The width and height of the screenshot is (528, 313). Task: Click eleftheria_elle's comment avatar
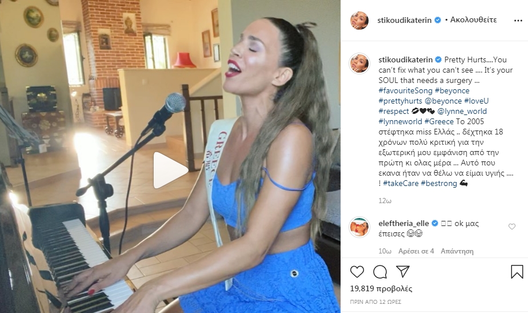pyautogui.click(x=359, y=227)
